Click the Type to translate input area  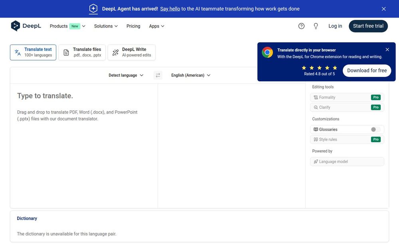[x=84, y=145]
